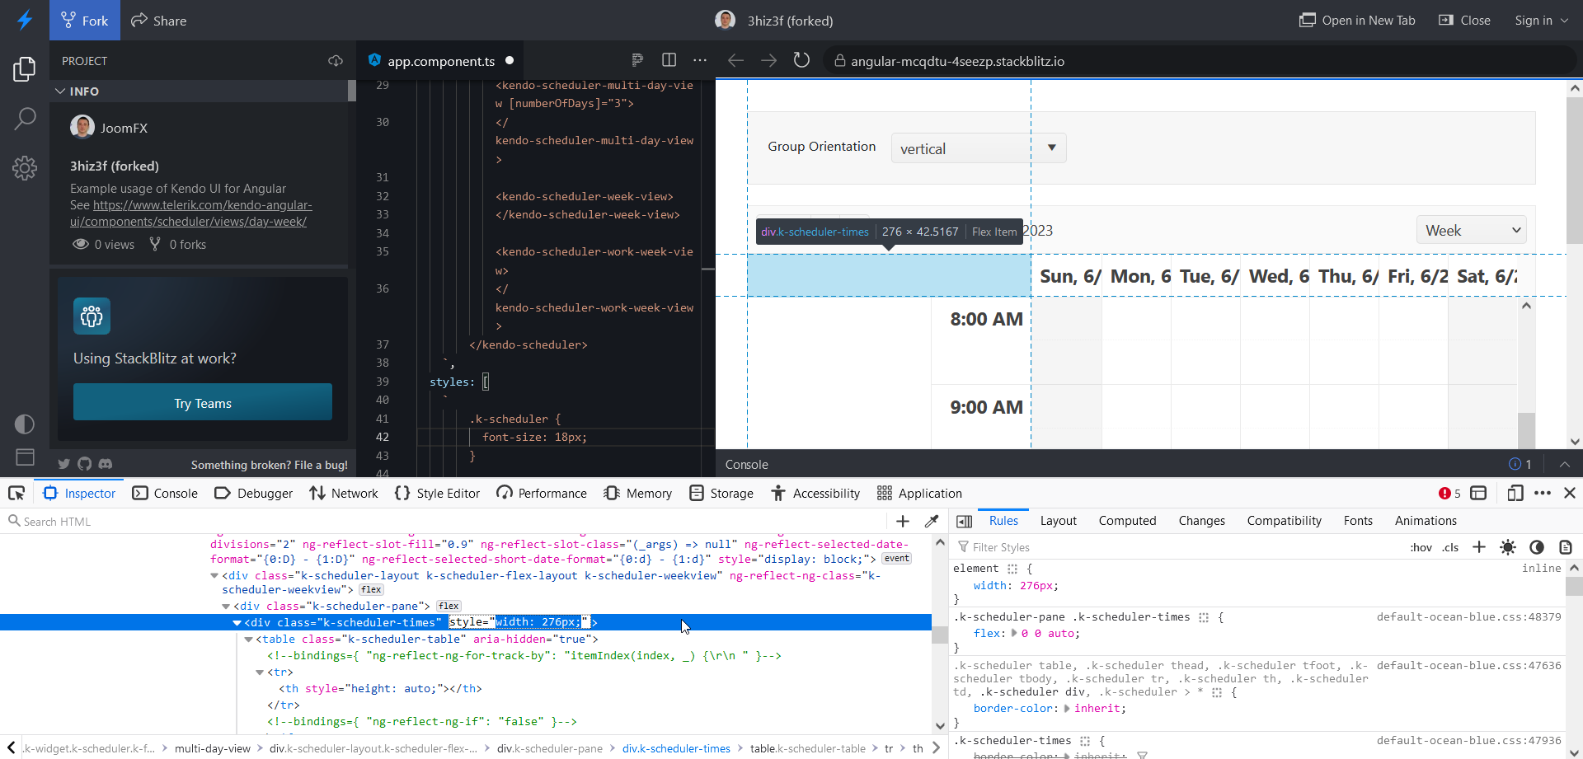Open the StackBlitz file explorer sidebar
This screenshot has height=759, width=1583.
tap(24, 69)
